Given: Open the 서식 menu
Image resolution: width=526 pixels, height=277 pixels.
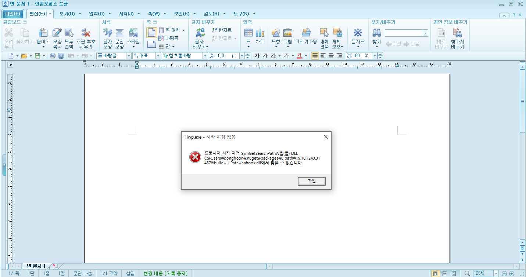Looking at the screenshot, I should pyautogui.click(x=126, y=14).
